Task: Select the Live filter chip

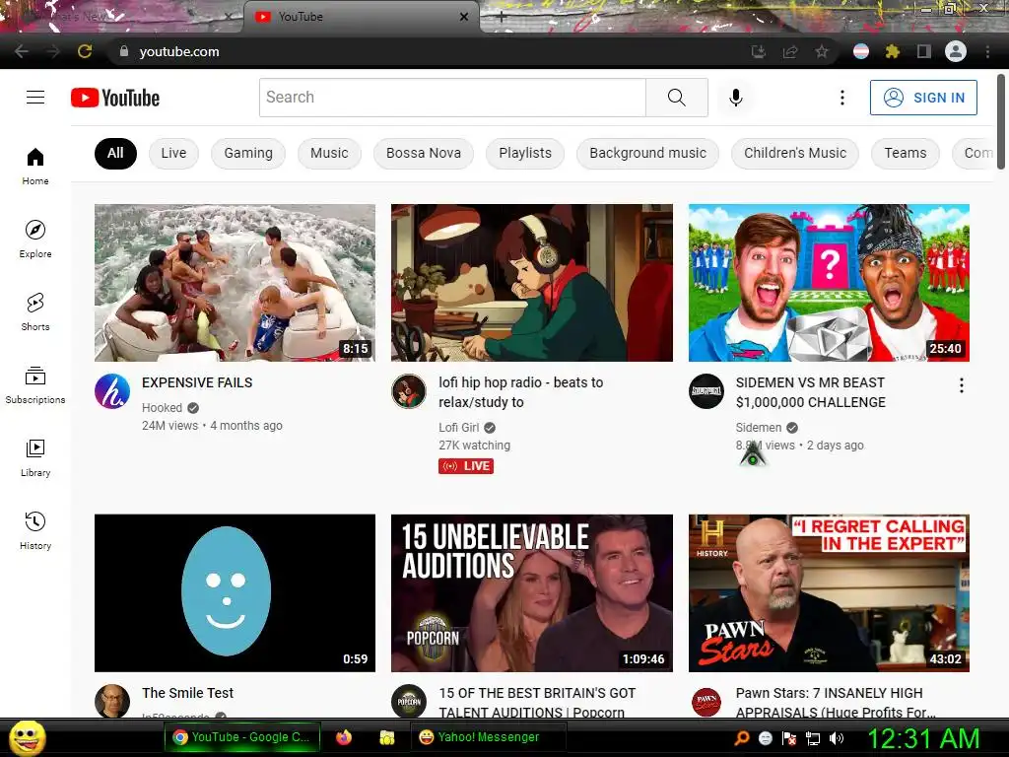Action: click(173, 153)
